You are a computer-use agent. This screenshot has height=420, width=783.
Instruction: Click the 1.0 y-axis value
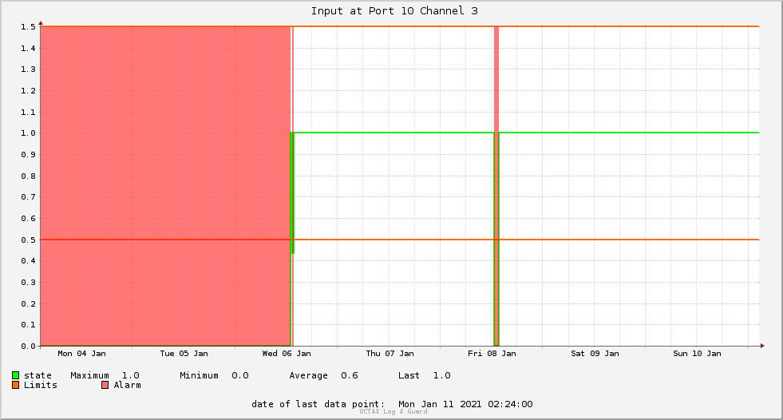click(28, 133)
